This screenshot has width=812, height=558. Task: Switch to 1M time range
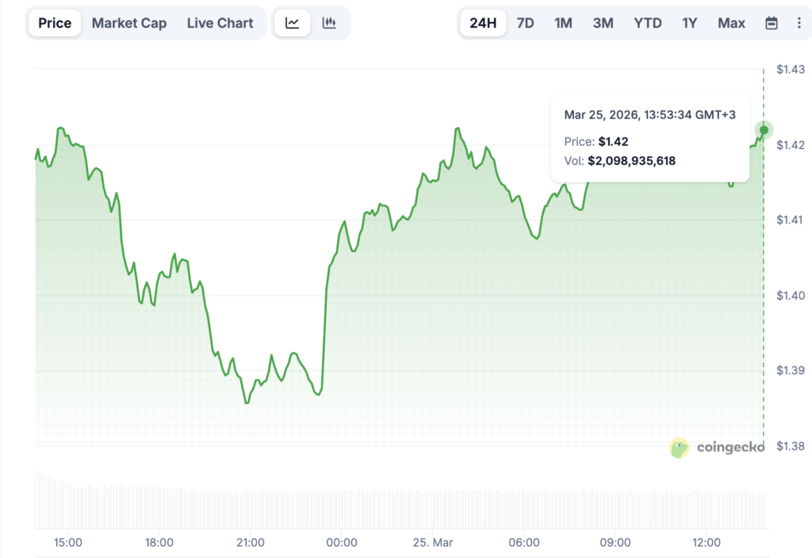563,23
